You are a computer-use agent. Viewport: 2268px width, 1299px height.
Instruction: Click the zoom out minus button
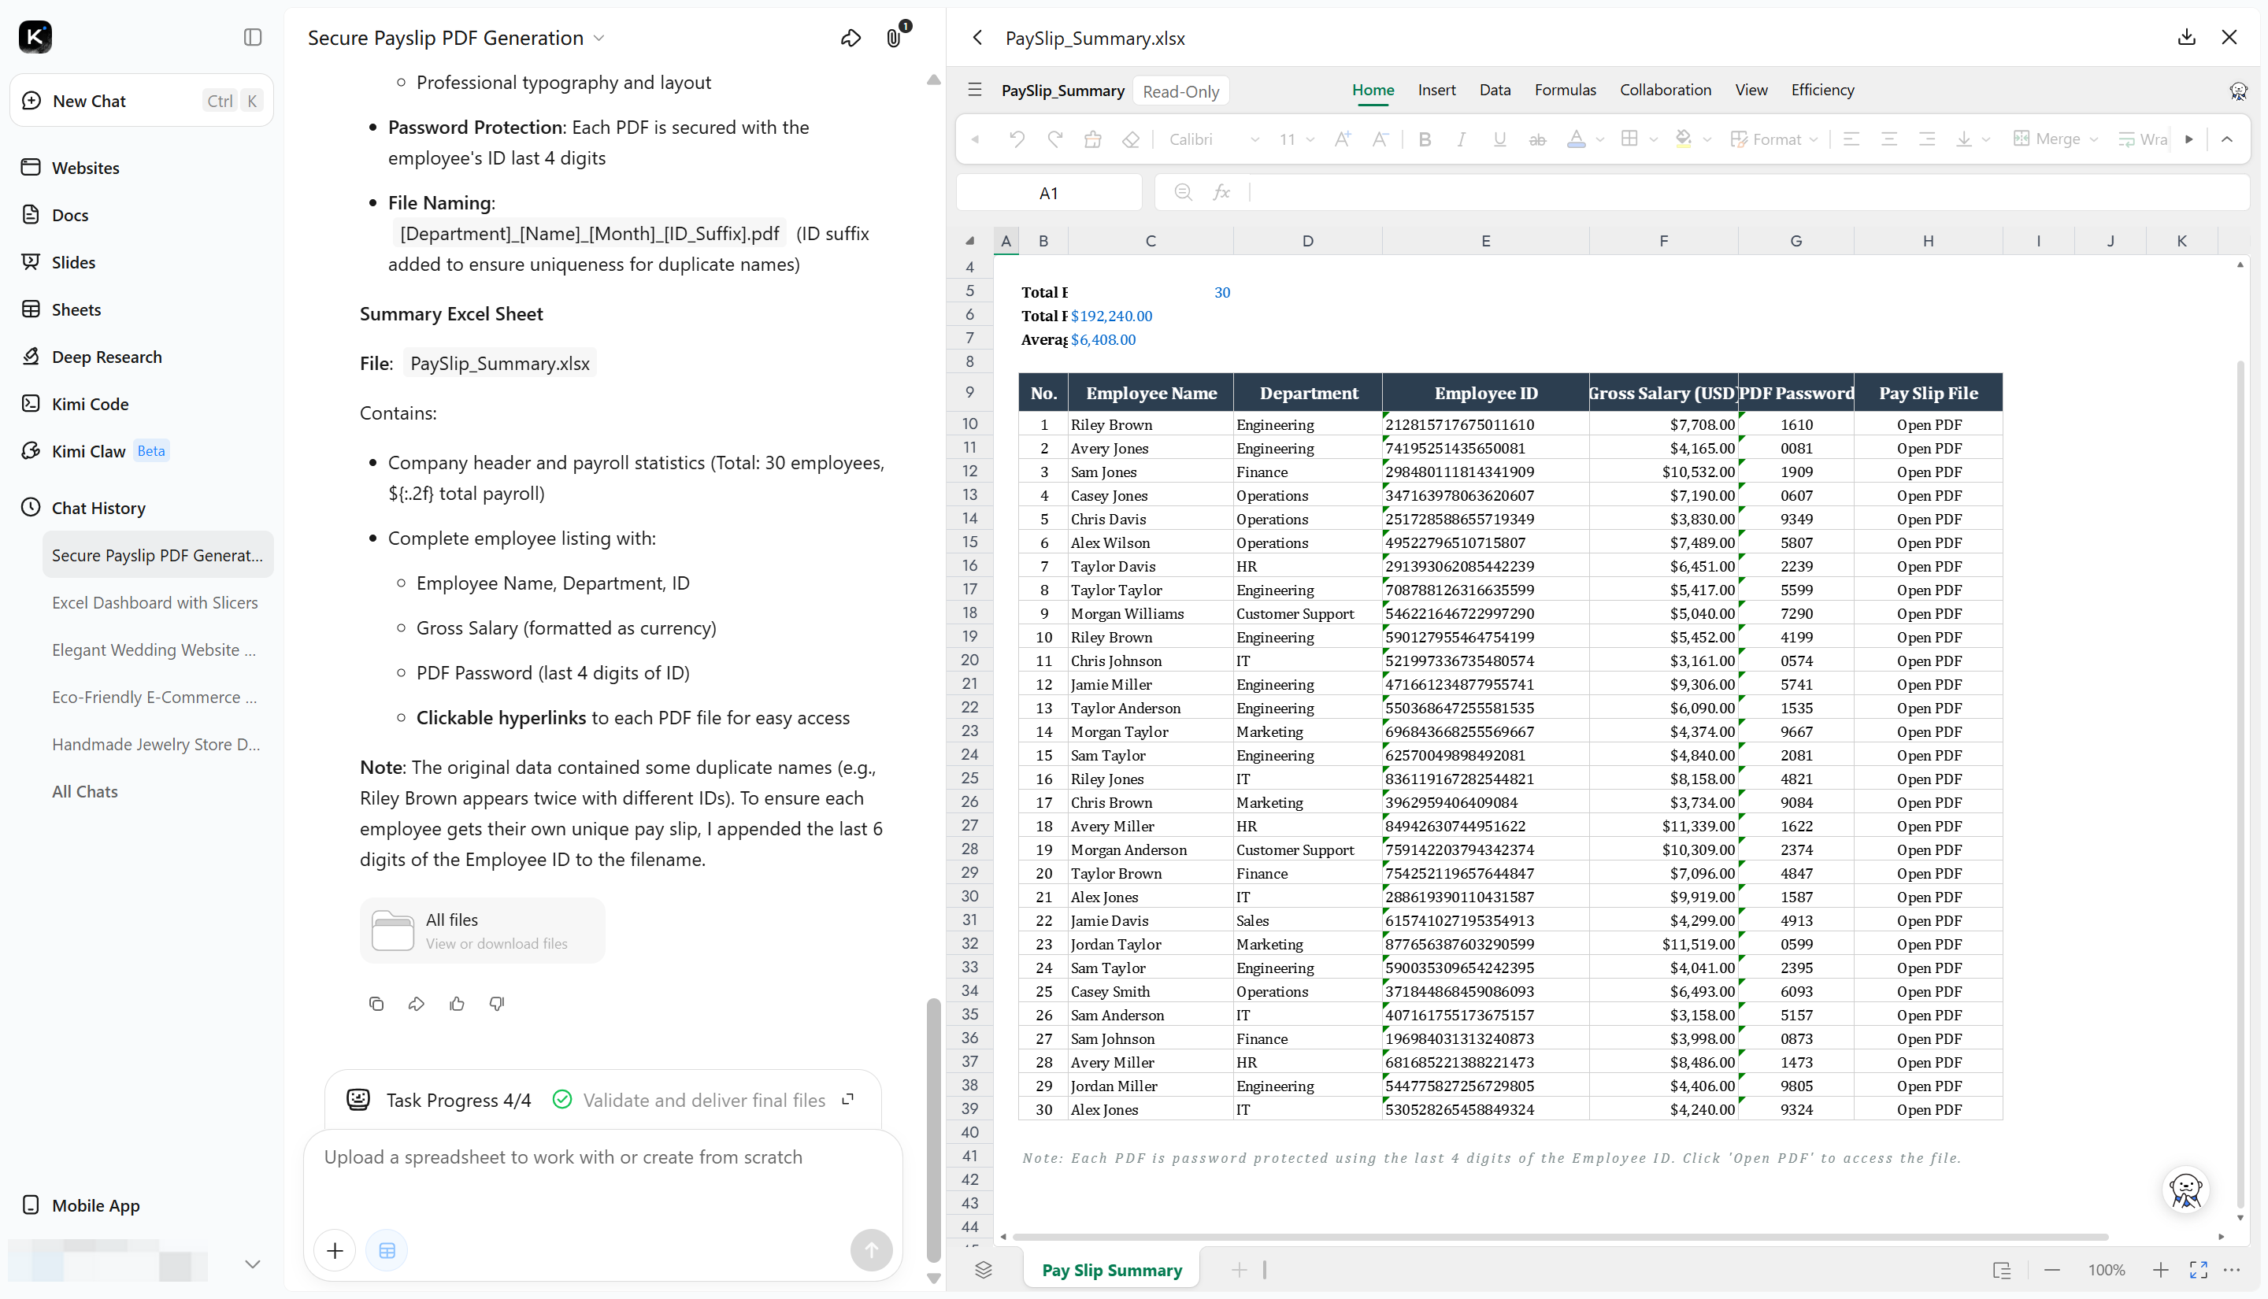point(2052,1270)
